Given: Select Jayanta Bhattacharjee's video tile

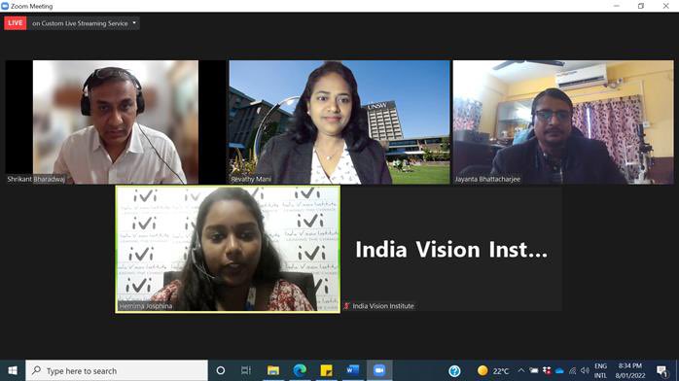Looking at the screenshot, I should tap(563, 121).
